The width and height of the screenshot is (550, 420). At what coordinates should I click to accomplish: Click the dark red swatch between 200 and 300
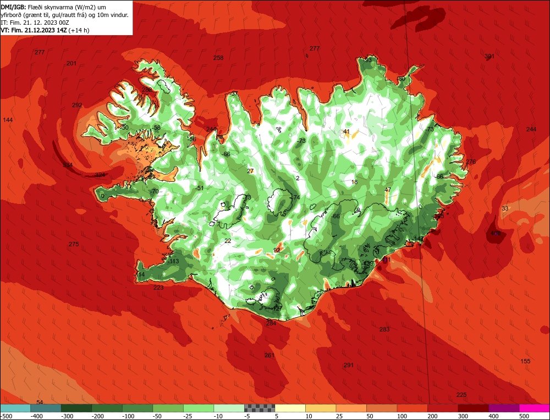[x=443, y=408]
